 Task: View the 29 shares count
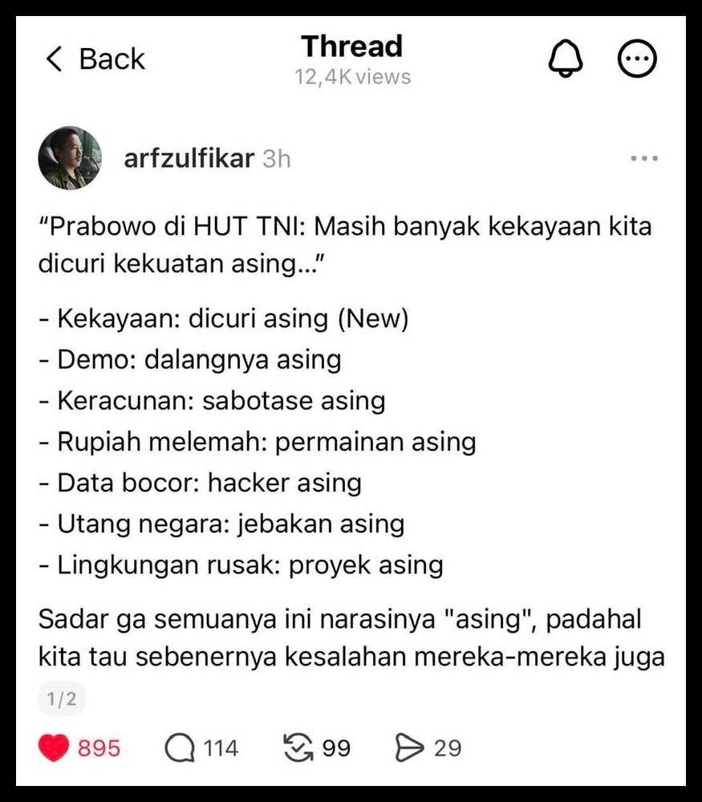point(448,748)
